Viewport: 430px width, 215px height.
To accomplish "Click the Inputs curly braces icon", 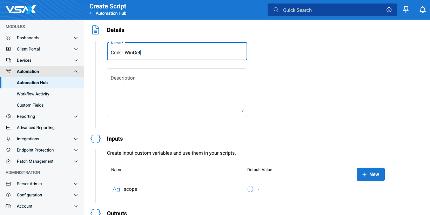I will (95, 139).
